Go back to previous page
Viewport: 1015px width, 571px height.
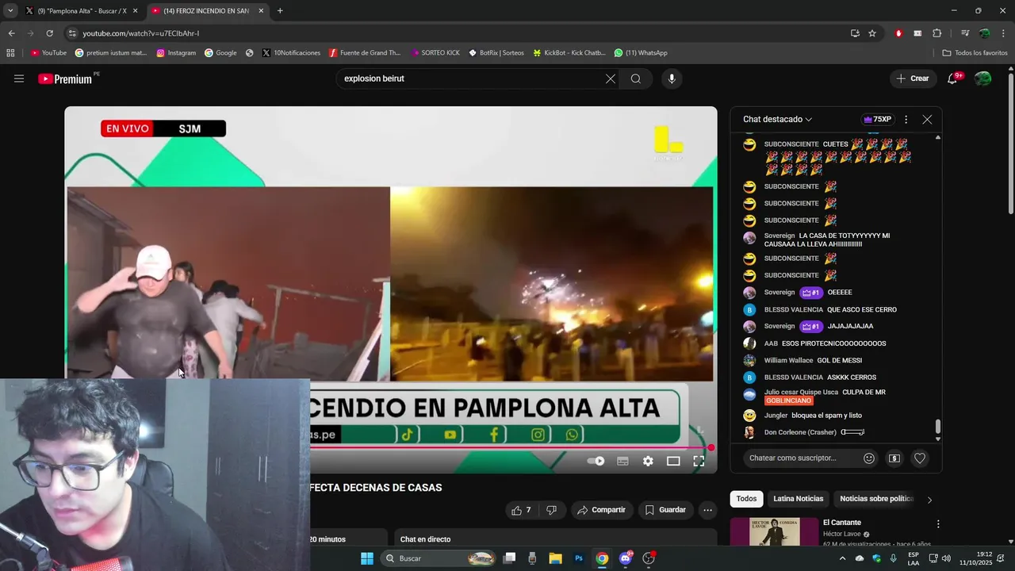[x=11, y=33]
